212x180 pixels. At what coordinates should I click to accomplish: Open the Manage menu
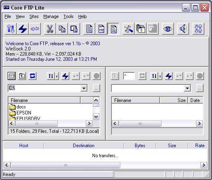click(x=51, y=16)
